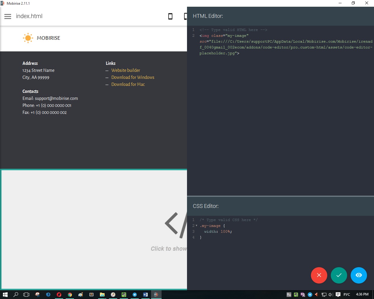Click the Download for Mac link
374x299 pixels.
128,84
